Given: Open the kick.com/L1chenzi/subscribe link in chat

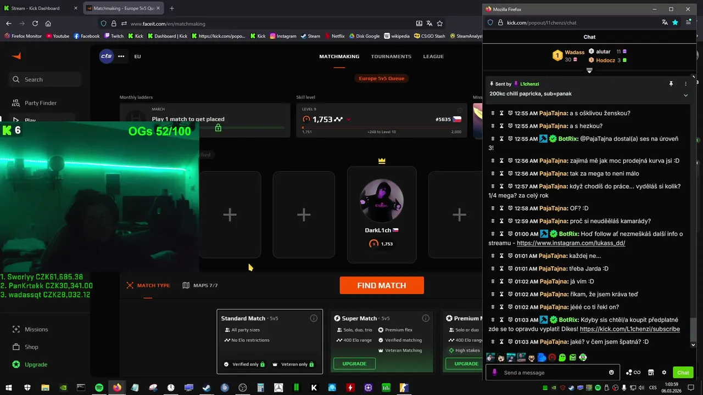Looking at the screenshot, I should [629, 329].
